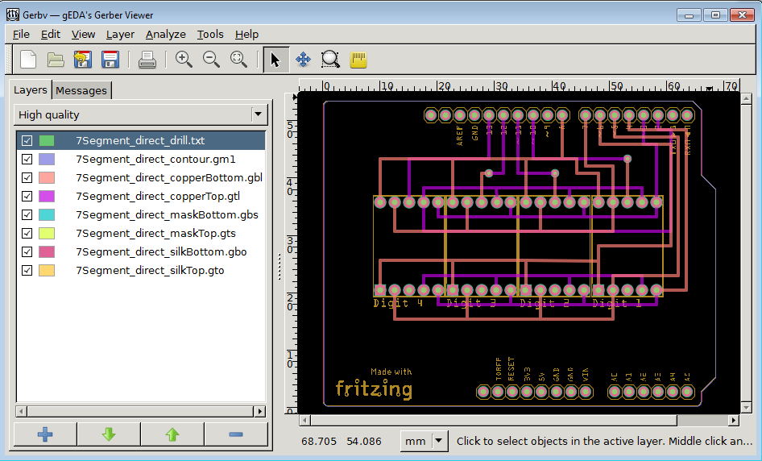762x461 pixels.
Task: Click cyan color swatch of maskBottom.gbs layer
Action: pyautogui.click(x=47, y=214)
